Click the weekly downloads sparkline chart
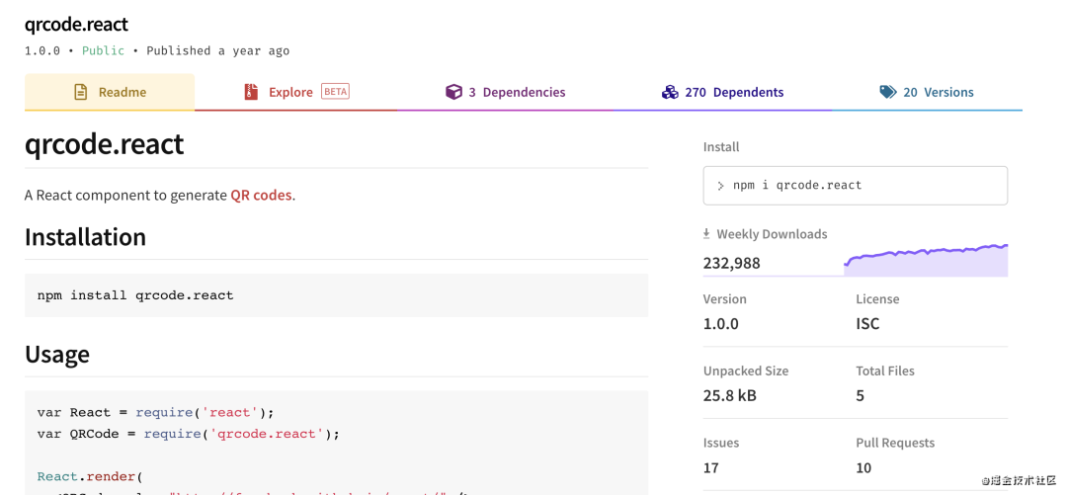This screenshot has height=495, width=1067. pos(926,261)
